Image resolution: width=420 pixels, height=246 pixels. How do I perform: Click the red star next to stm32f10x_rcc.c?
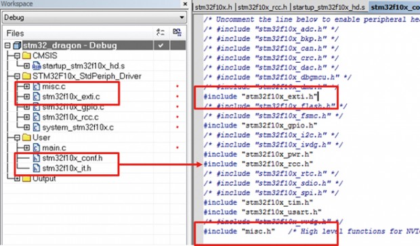[x=177, y=118]
